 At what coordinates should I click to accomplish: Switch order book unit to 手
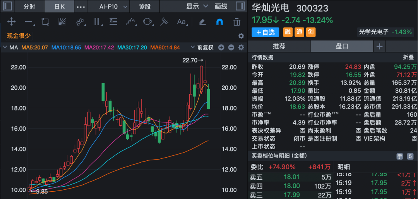tap(399, 156)
